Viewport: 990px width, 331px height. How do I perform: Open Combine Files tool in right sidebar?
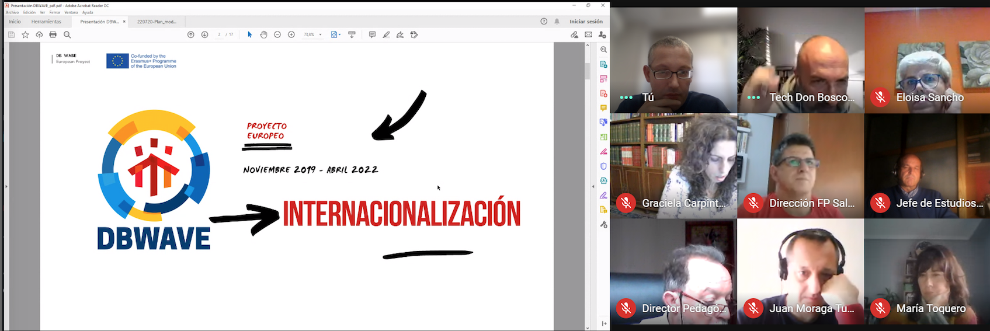604,123
